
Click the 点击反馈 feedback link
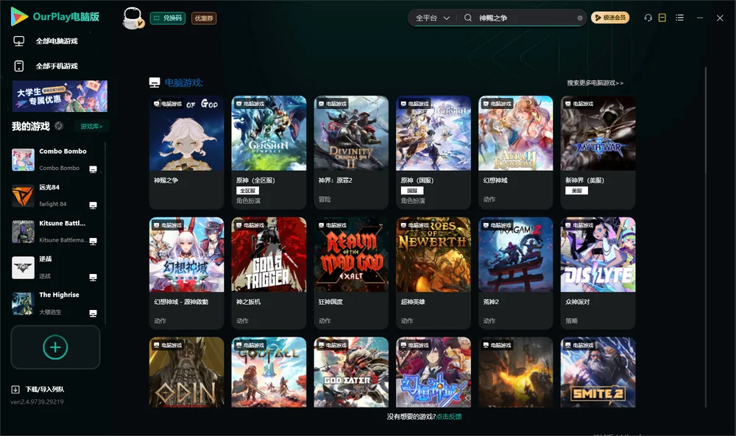click(x=449, y=417)
